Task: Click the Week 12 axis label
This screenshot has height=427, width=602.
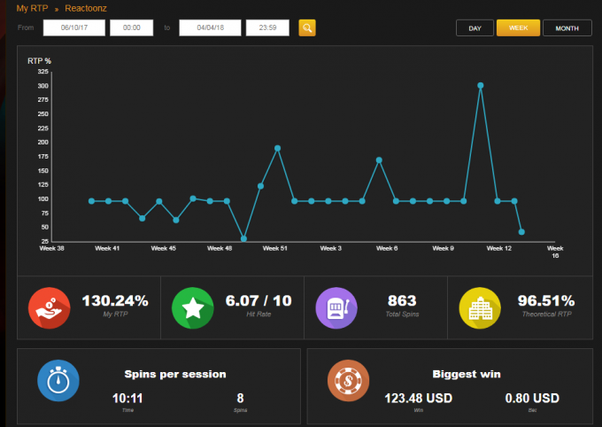Action: point(499,248)
